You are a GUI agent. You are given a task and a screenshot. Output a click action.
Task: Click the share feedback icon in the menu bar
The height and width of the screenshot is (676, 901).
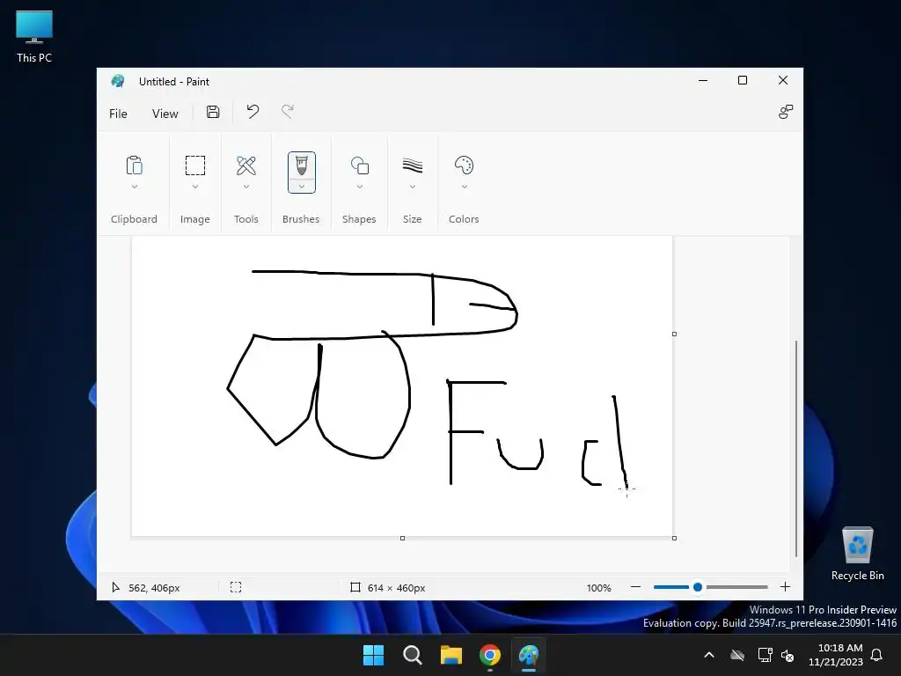[786, 112]
